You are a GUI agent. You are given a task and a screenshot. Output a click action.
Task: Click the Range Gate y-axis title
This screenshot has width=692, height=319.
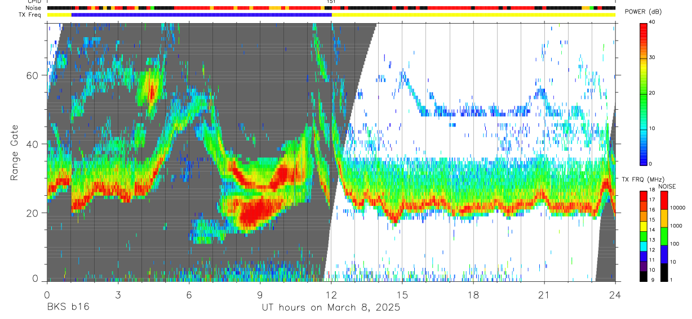coord(14,153)
